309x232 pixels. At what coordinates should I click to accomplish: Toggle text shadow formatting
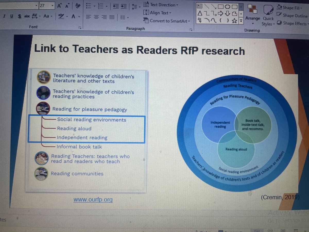[x=20, y=16]
